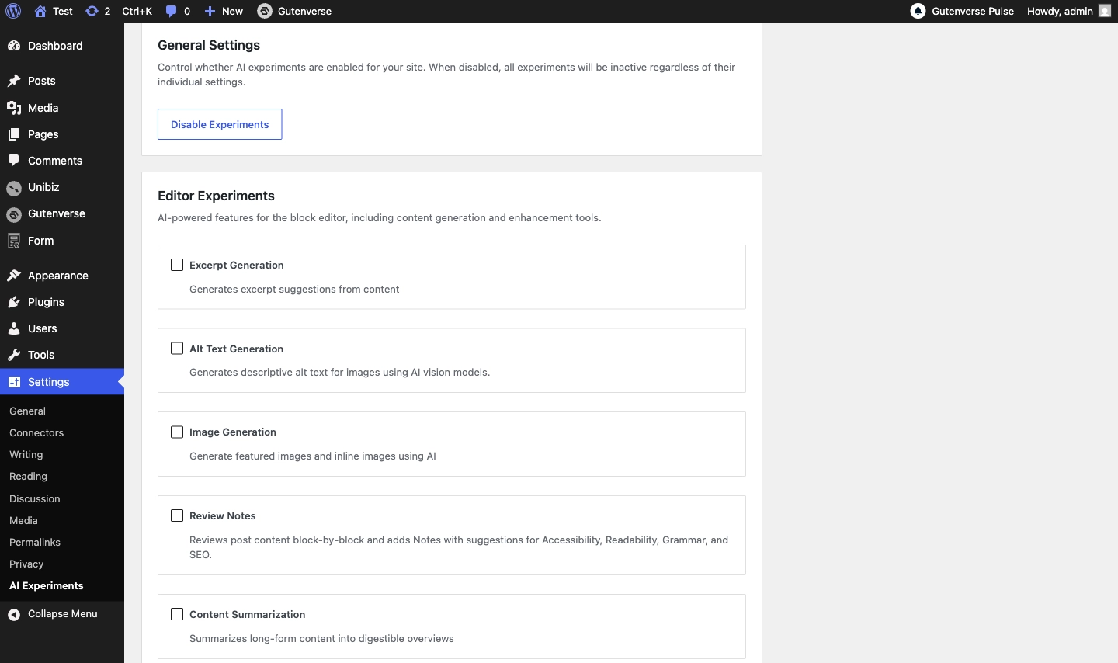Click the comments bubble icon in admin bar

172,11
